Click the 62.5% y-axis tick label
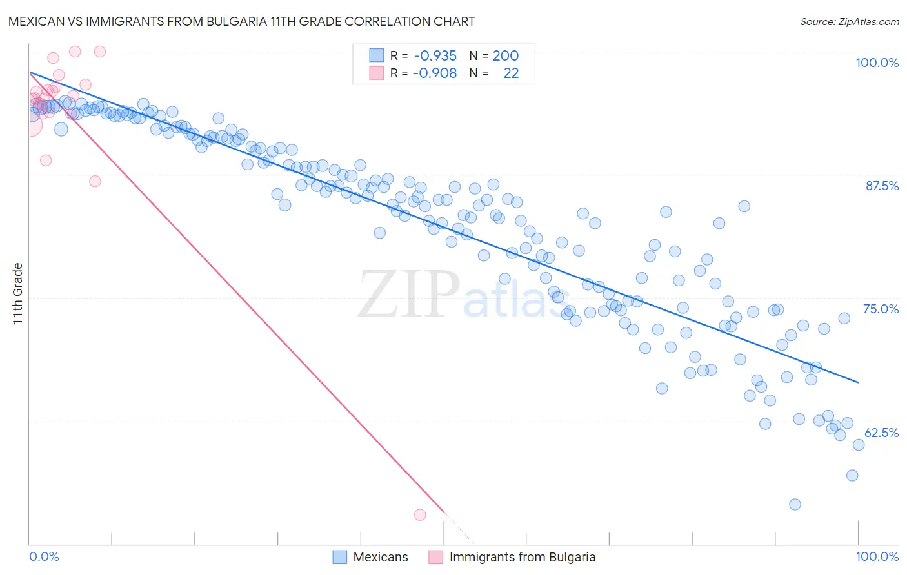Viewport: 907px width, 575px height. pyautogui.click(x=881, y=433)
